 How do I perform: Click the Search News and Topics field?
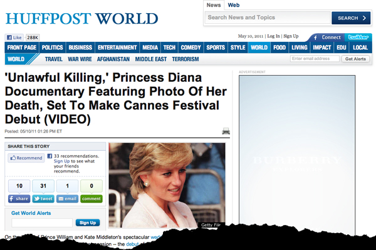pyautogui.click(x=268, y=17)
